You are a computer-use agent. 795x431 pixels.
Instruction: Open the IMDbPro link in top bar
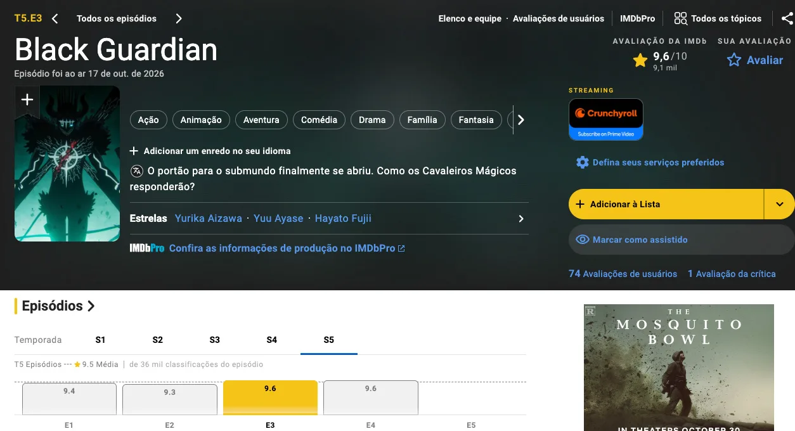(638, 18)
